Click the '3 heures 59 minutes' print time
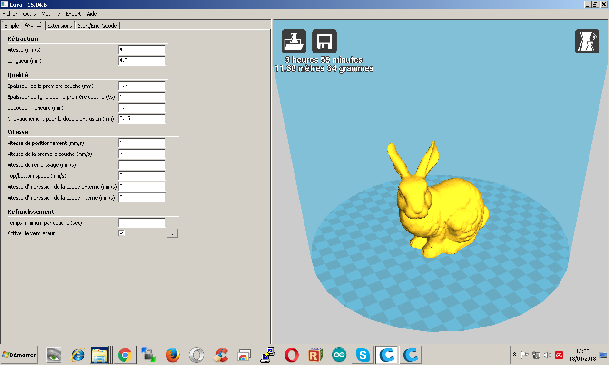 pos(324,60)
